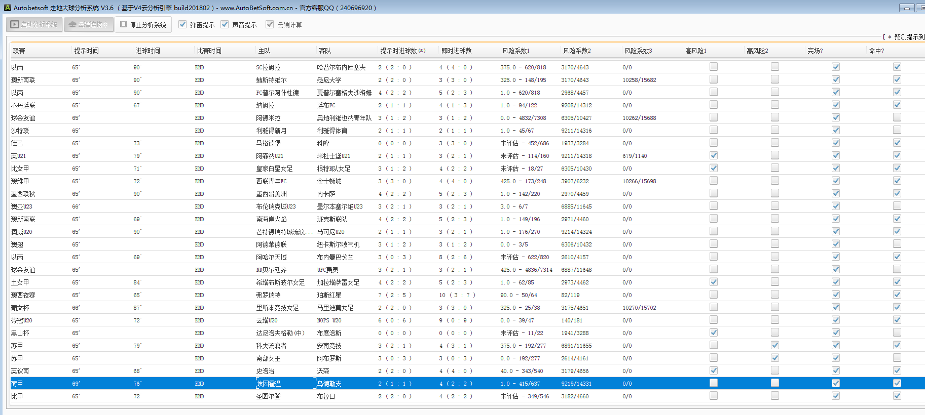
Task: Toggle the 云端计算 checkbox
Action: 270,24
